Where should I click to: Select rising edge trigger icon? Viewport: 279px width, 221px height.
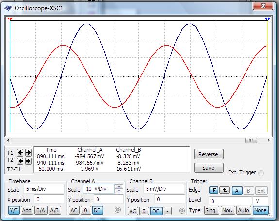click(x=213, y=190)
